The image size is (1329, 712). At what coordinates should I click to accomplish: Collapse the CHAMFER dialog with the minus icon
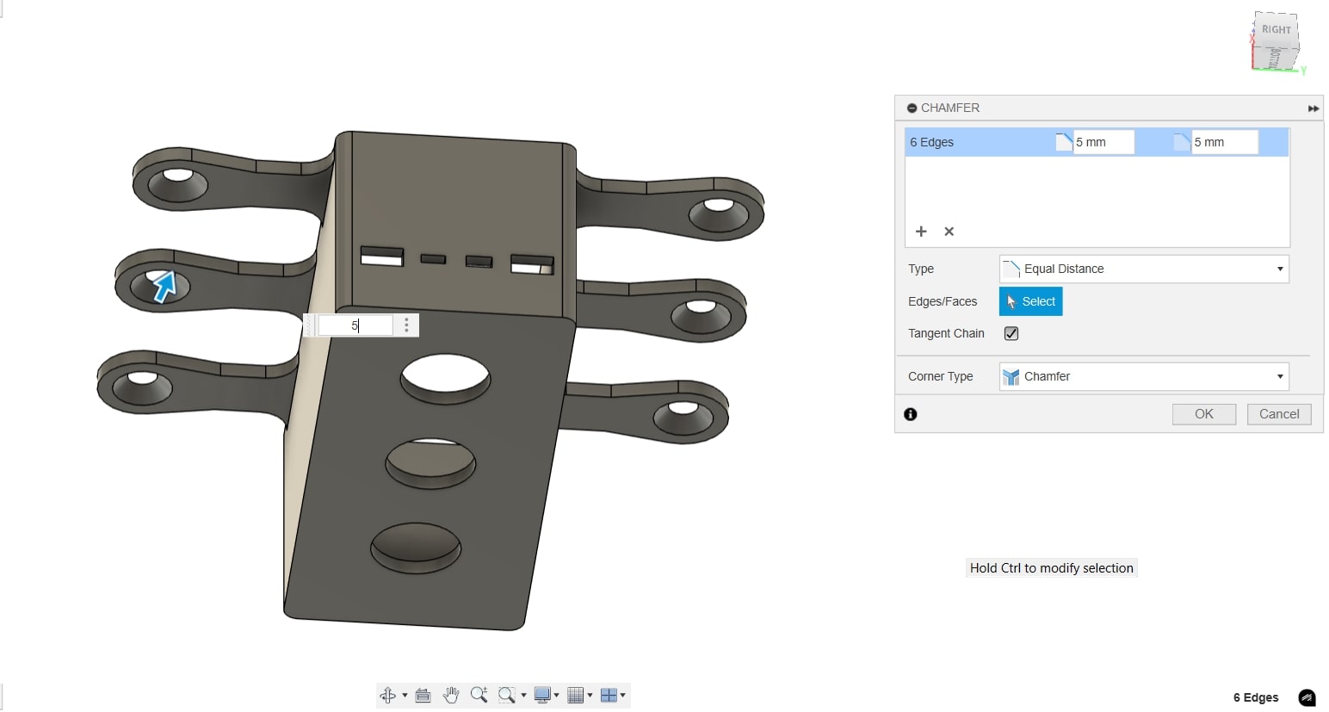(912, 108)
